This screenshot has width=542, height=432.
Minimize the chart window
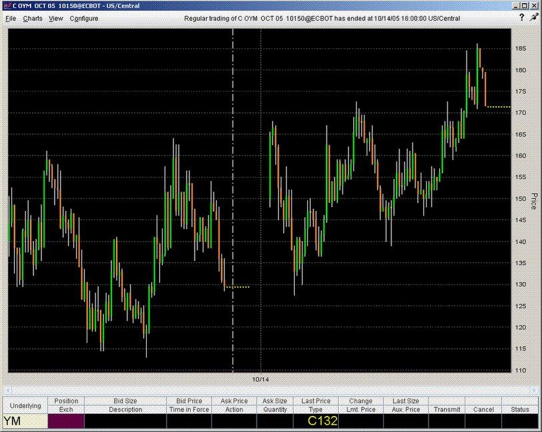(516, 5)
